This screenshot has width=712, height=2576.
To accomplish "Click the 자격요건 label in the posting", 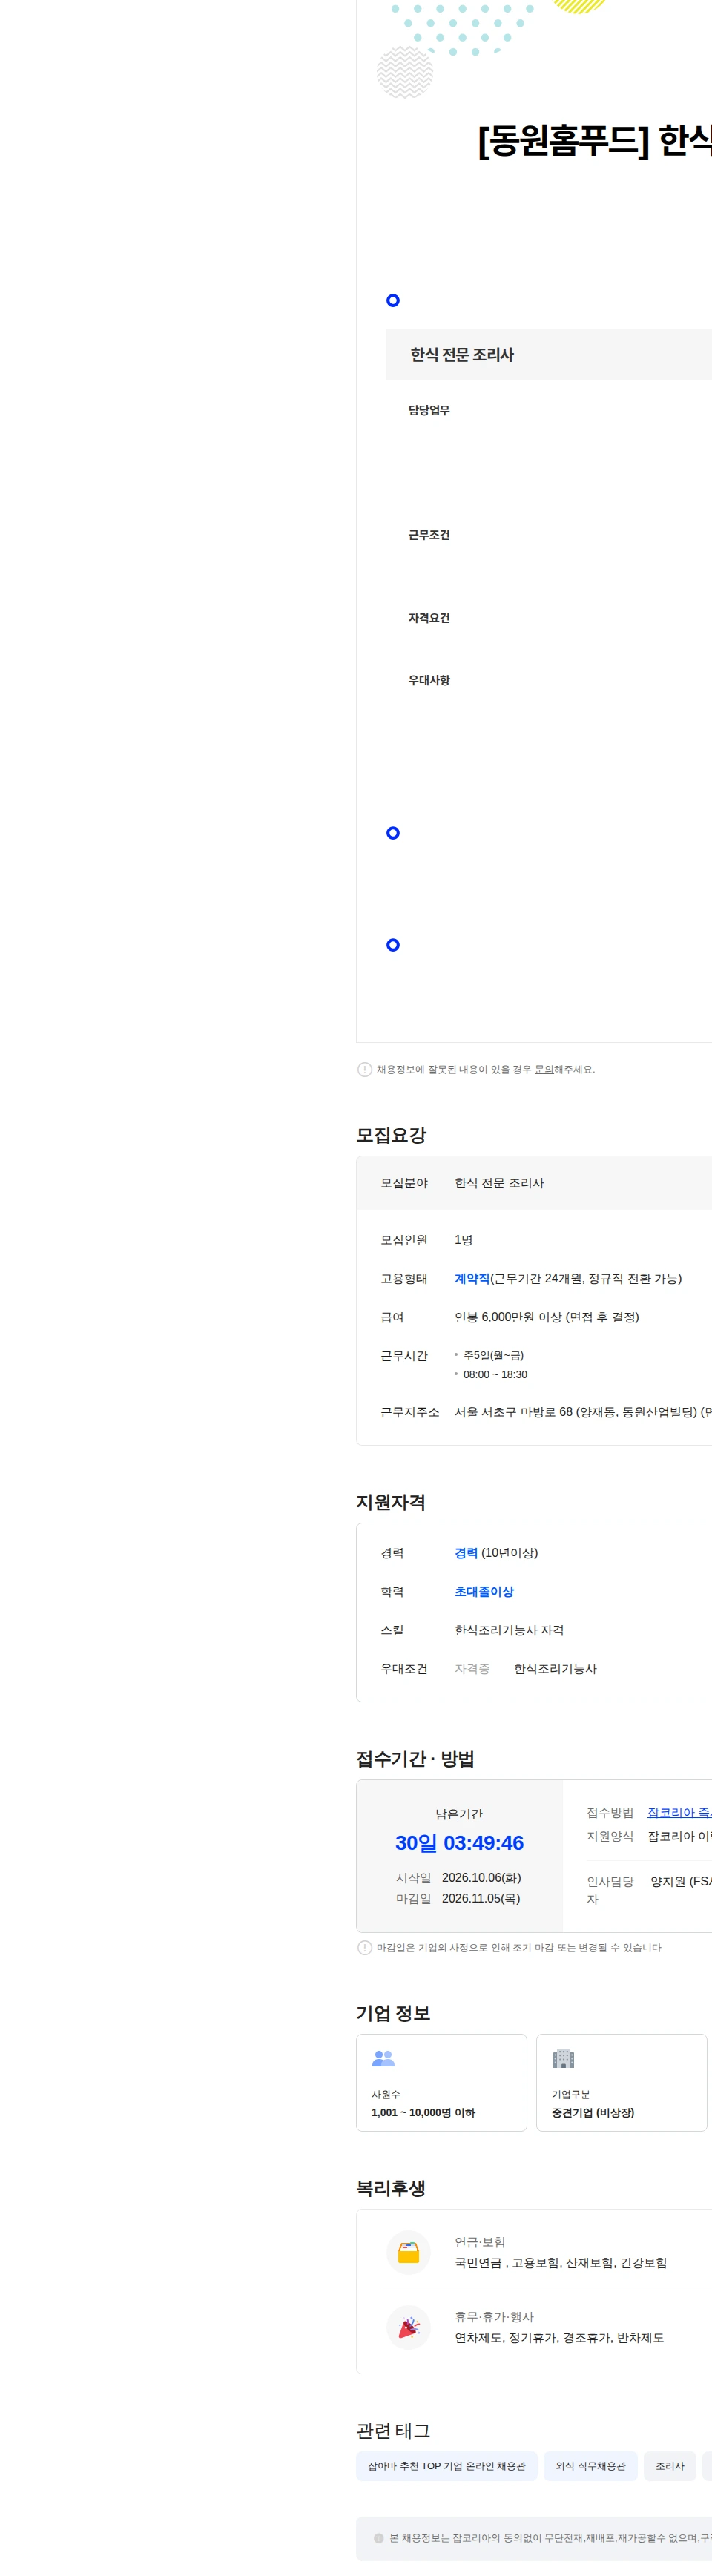I will click(x=429, y=618).
